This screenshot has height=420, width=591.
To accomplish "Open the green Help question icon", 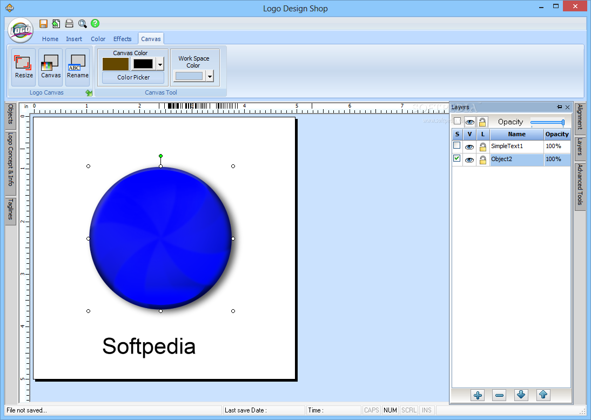I will tap(95, 23).
